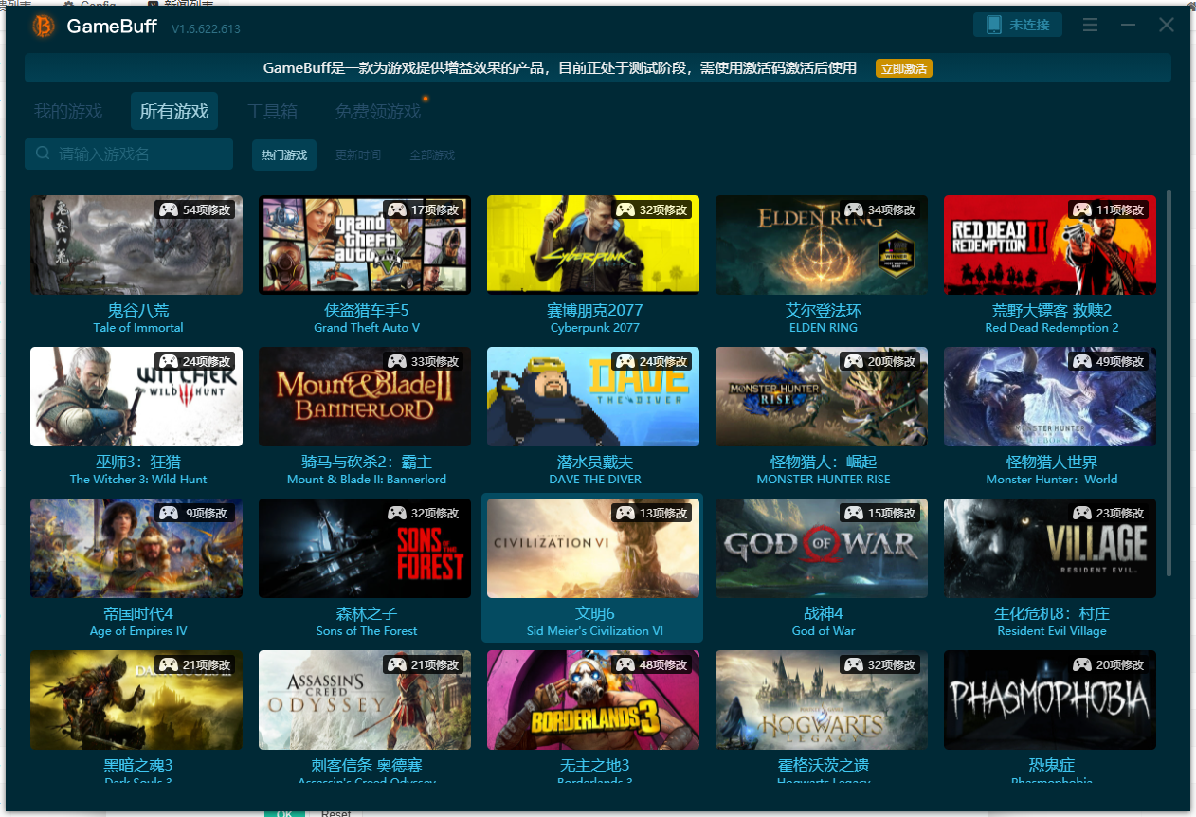Click controller icon on 帝国时代4 card
Screen dimensions: 1196x817
(x=168, y=513)
